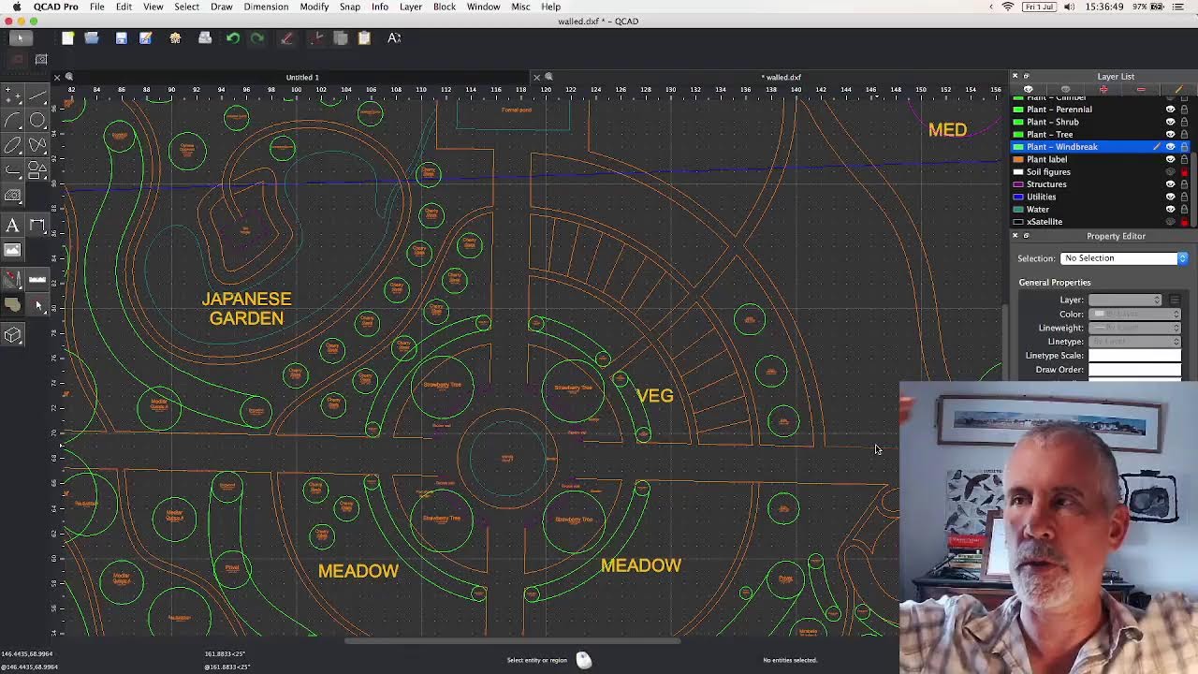The height and width of the screenshot is (674, 1198).
Task: Activate the selection pointer tool in the top toolbar
Action: point(20,38)
